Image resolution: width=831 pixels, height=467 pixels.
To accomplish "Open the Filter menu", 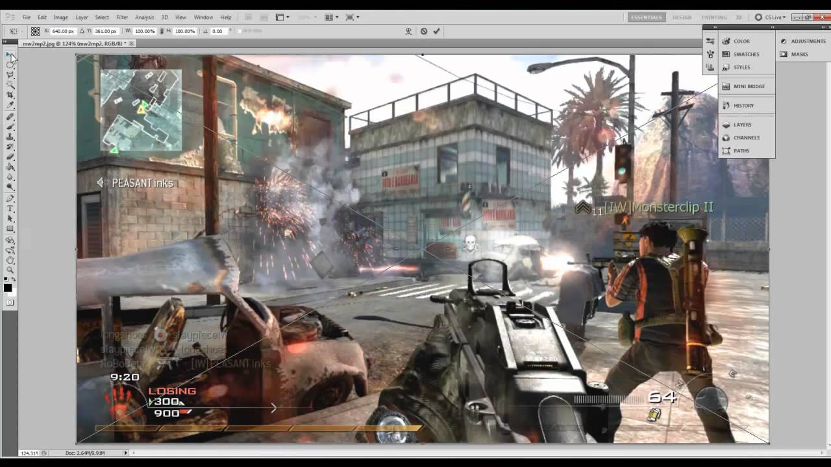I will [122, 18].
